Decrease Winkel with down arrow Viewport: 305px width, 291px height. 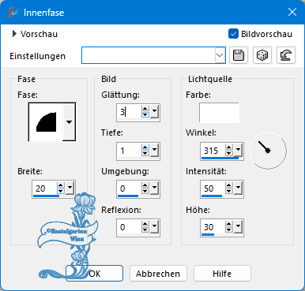(229, 154)
